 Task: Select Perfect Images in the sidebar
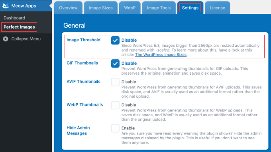[x=19, y=27]
